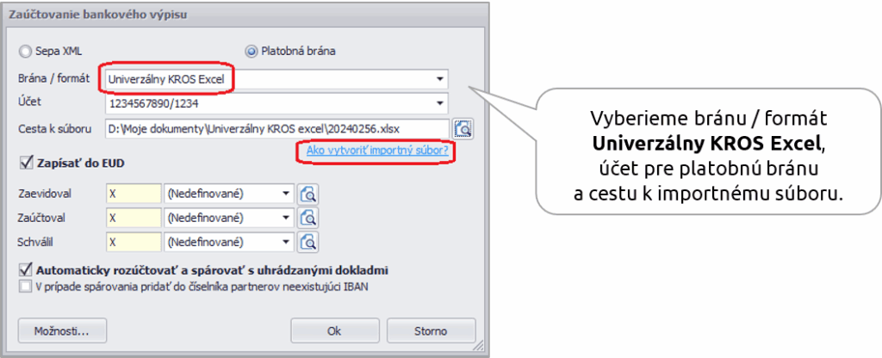
Task: Open lookup icon in Schválil row
Action: (308, 242)
